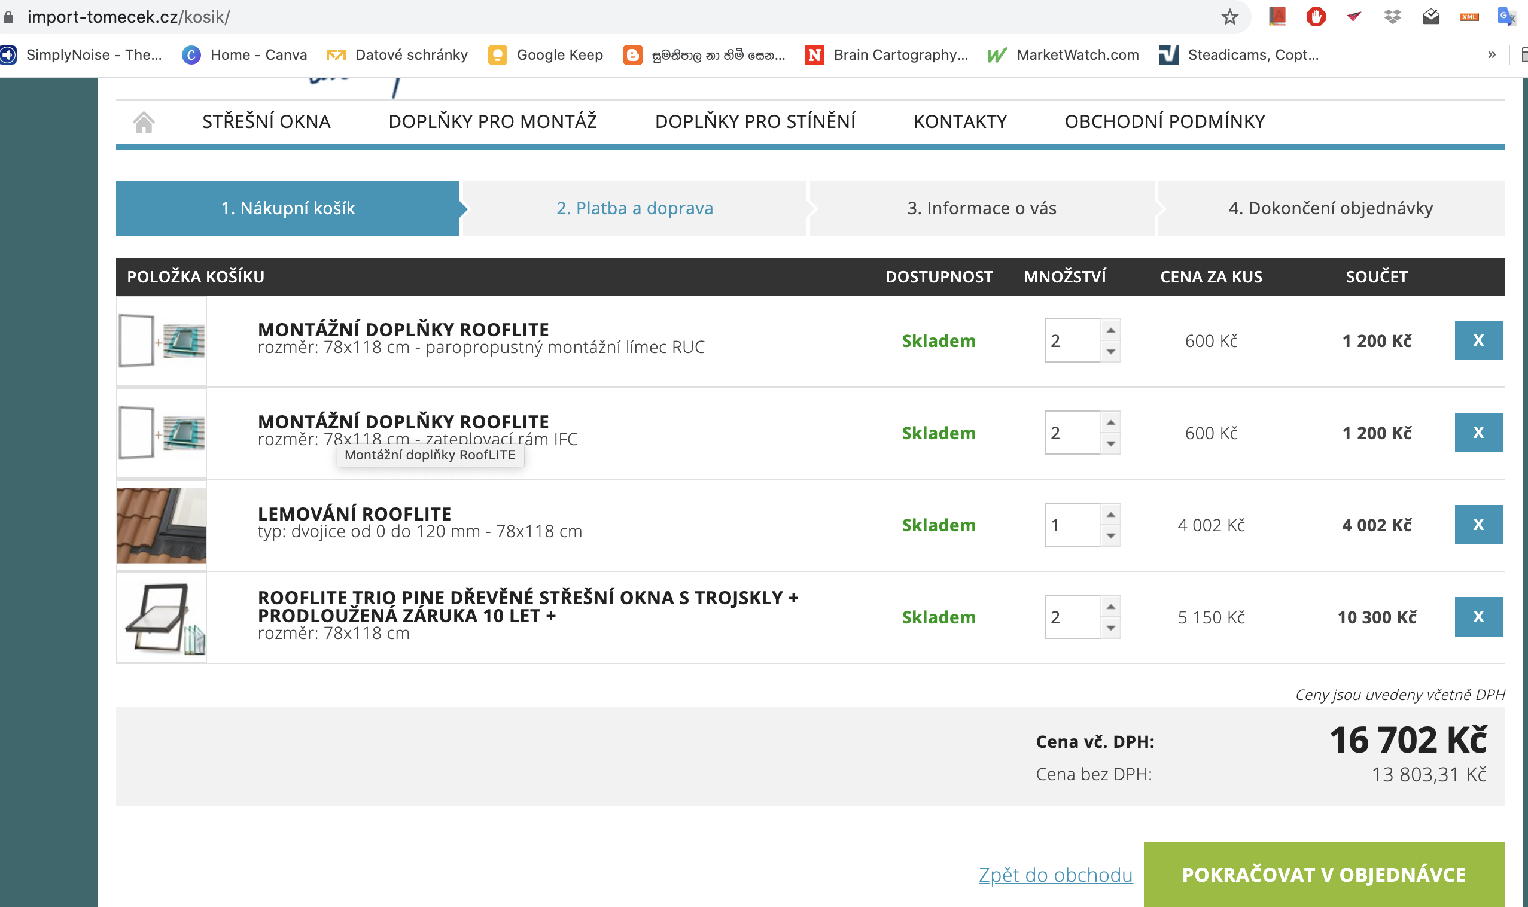Decrease quantity of montážní límec RUC
1528x907 pixels.
coord(1110,351)
